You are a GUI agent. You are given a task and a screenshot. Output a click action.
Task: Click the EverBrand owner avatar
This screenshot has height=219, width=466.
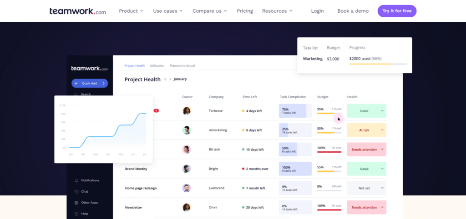187,188
